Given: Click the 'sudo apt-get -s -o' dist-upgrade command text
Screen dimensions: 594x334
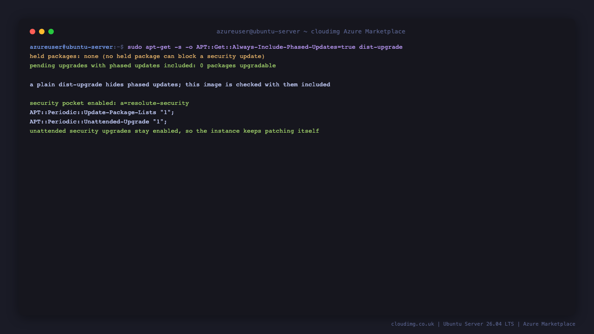Looking at the screenshot, I should [265, 47].
